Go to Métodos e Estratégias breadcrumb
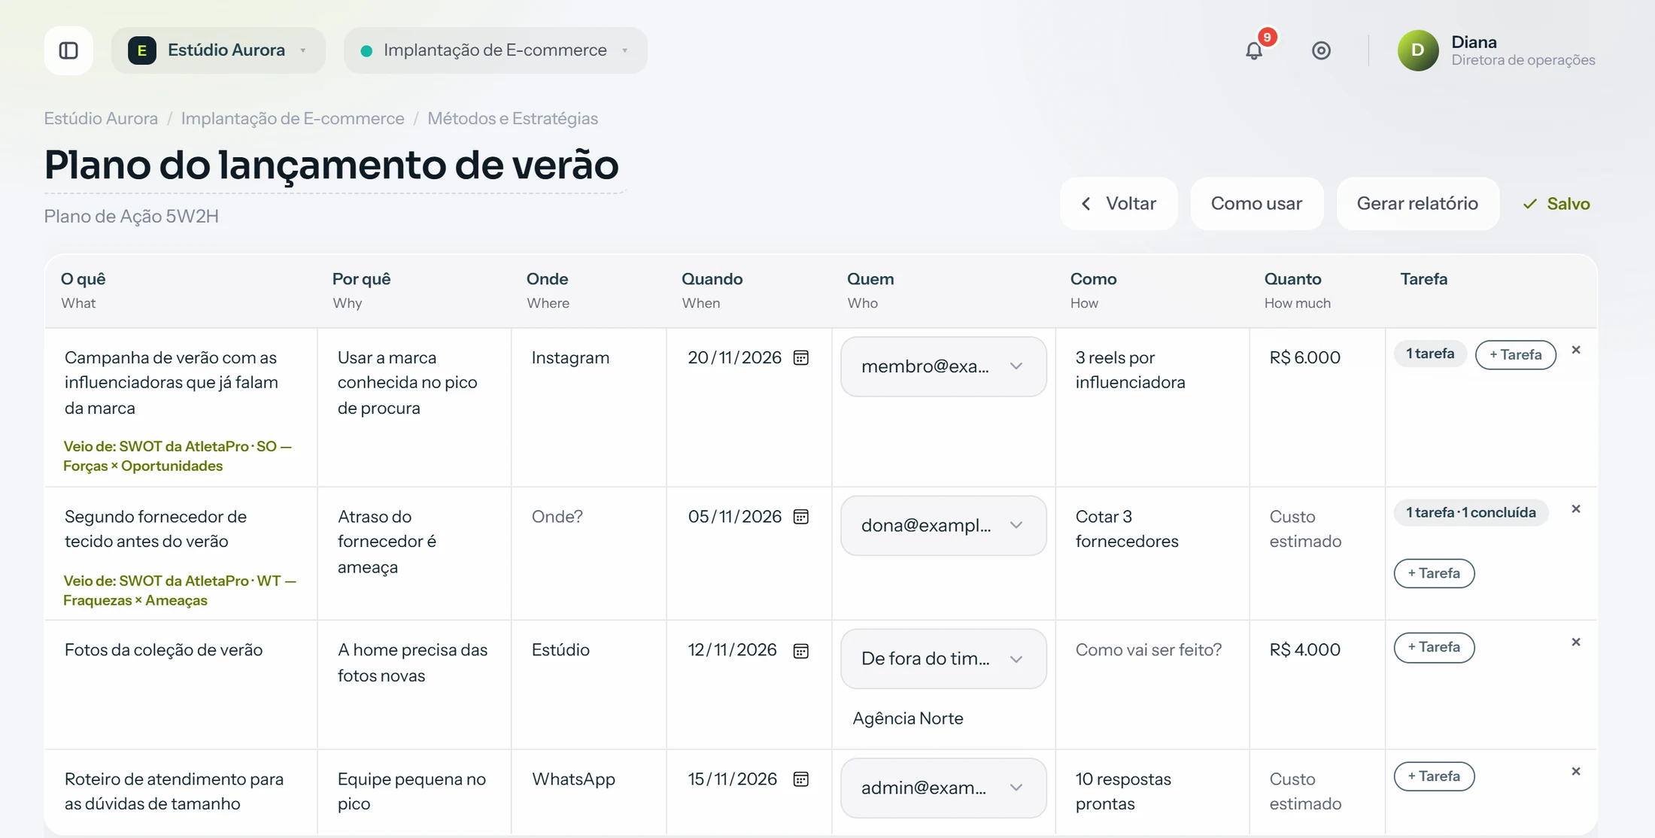Image resolution: width=1655 pixels, height=838 pixels. [x=512, y=118]
